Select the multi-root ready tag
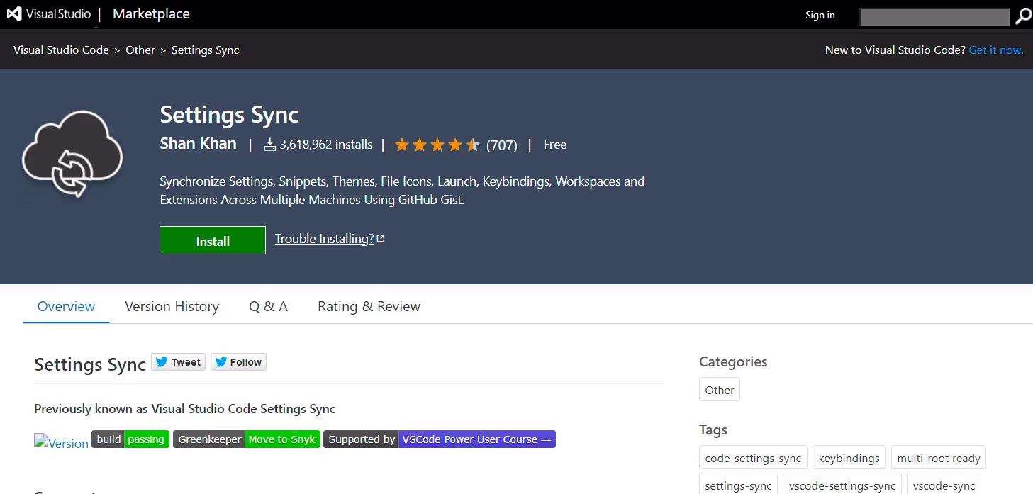The height and width of the screenshot is (494, 1033). [939, 459]
